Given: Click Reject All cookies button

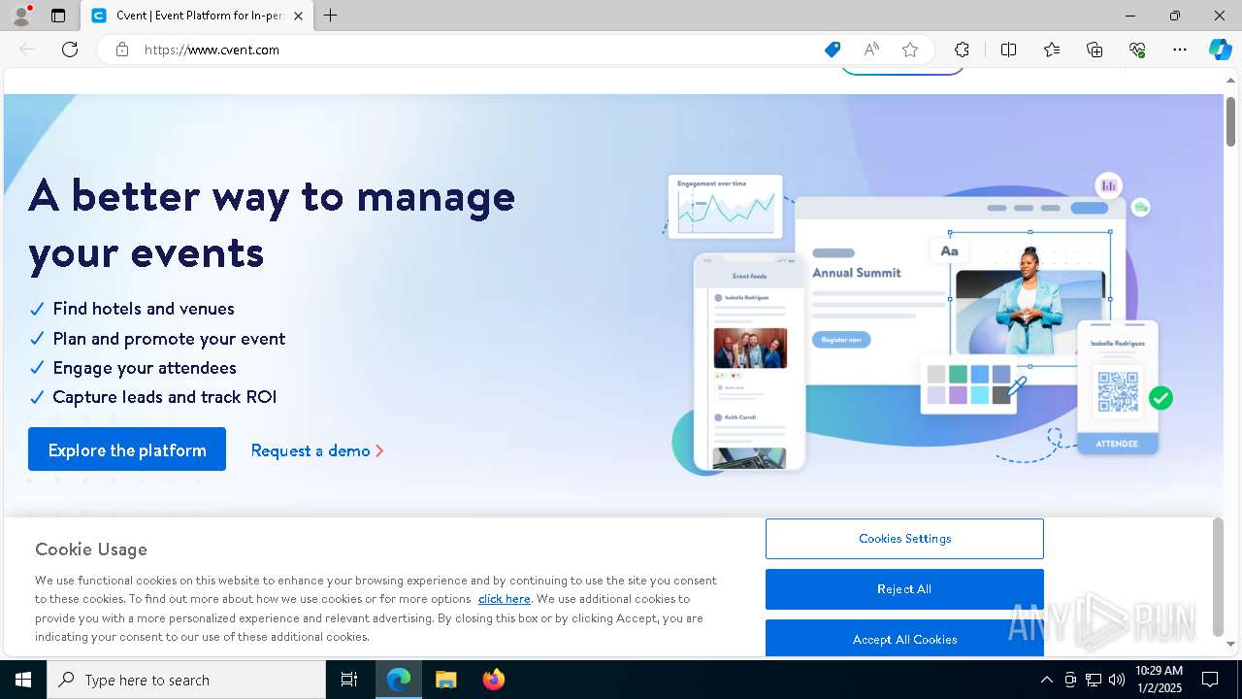Looking at the screenshot, I should pyautogui.click(x=904, y=589).
